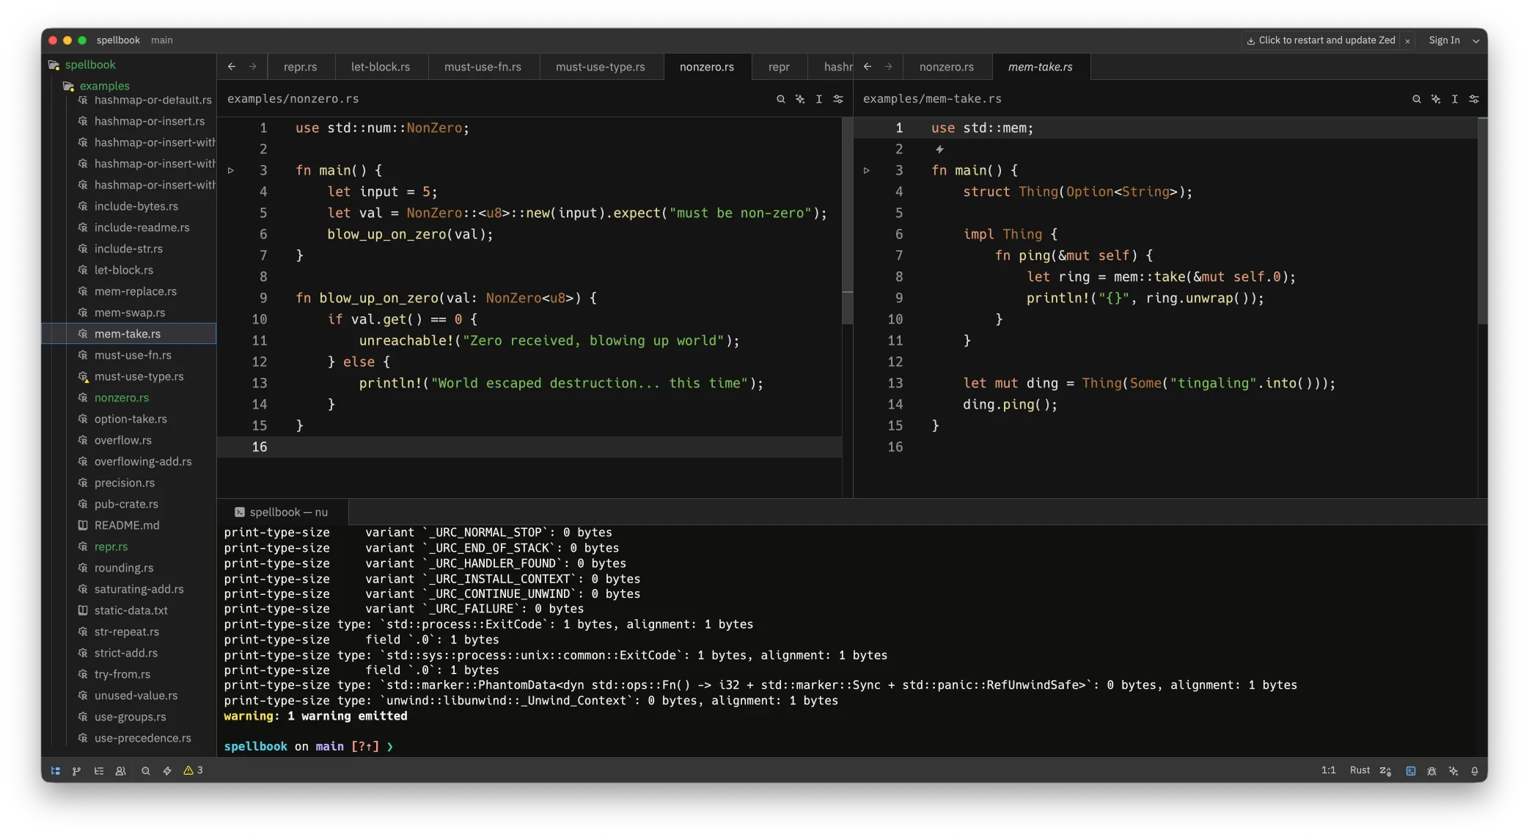1529x837 pixels.
Task: Open option-take.rs in the file tree
Action: coord(131,419)
